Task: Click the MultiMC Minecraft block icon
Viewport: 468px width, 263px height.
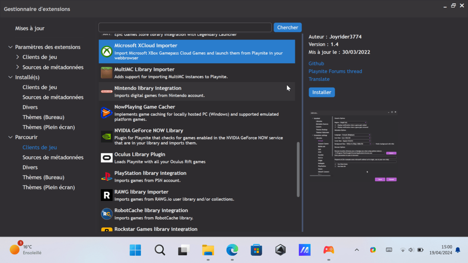Action: (107, 72)
